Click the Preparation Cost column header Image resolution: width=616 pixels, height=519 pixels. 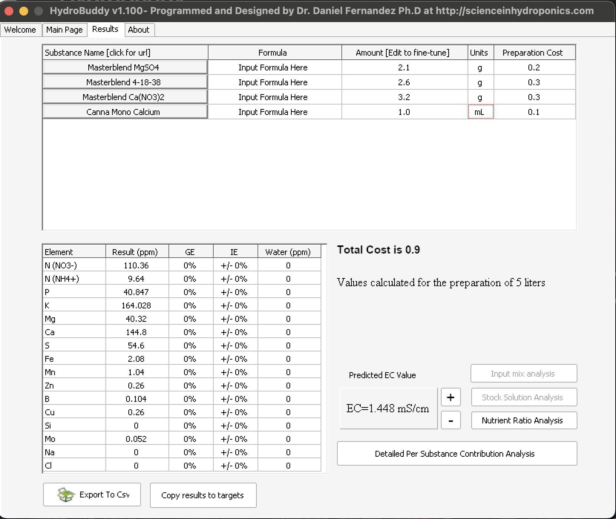(x=534, y=53)
